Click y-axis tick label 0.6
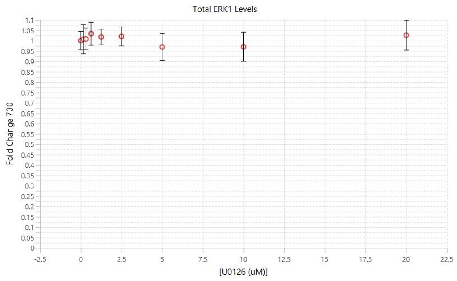 (x=29, y=124)
